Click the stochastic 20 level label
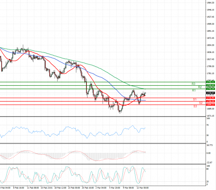 [x=207, y=182]
